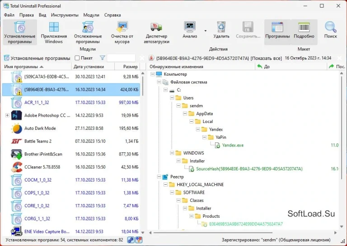Open the Правка menu
The image size is (347, 246).
coord(27,15)
